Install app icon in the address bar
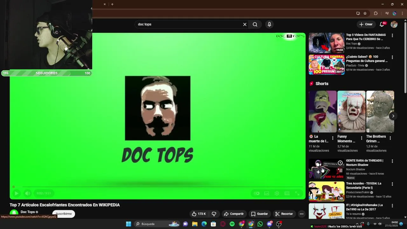This screenshot has height=229, width=407. (x=358, y=13)
